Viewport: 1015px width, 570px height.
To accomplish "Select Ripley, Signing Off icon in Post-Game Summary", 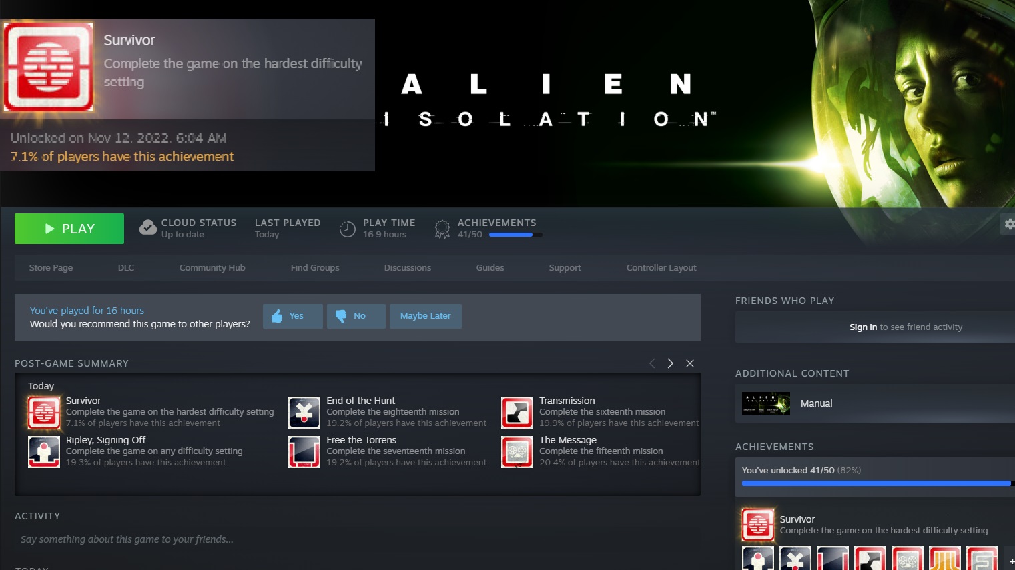I will 44,451.
